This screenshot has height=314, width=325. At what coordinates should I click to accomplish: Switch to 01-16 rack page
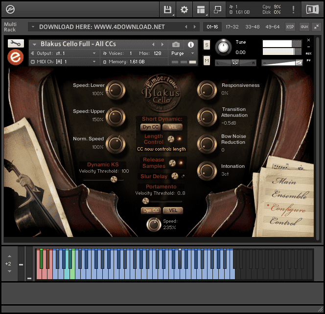[212, 27]
